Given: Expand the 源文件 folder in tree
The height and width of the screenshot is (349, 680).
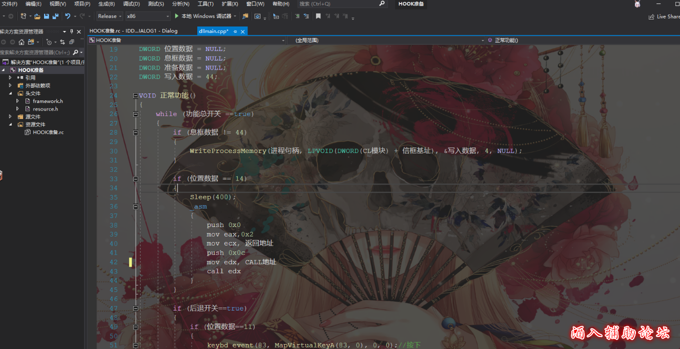Looking at the screenshot, I should pos(11,116).
